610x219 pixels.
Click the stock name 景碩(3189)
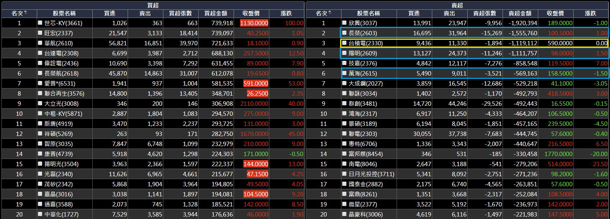[x=363, y=124]
